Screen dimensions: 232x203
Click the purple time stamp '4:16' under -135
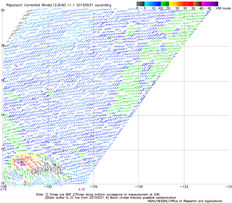[x=3, y=190]
